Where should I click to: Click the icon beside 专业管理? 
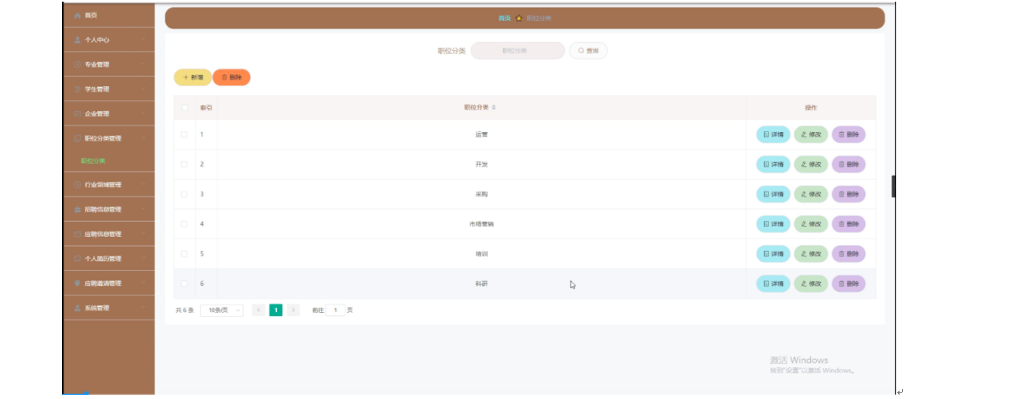[77, 64]
